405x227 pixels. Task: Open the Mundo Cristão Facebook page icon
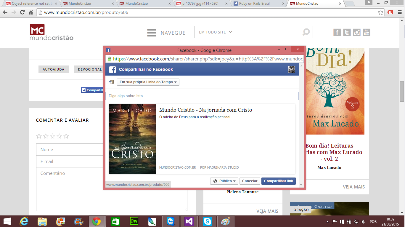[337, 32]
